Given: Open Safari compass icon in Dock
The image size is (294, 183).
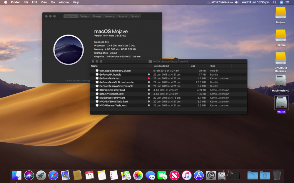Looking at the screenshot, I should [53, 175].
